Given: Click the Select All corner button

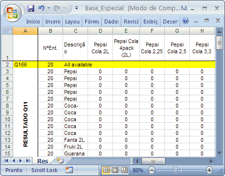Looking at the screenshot, I should 7,31.
